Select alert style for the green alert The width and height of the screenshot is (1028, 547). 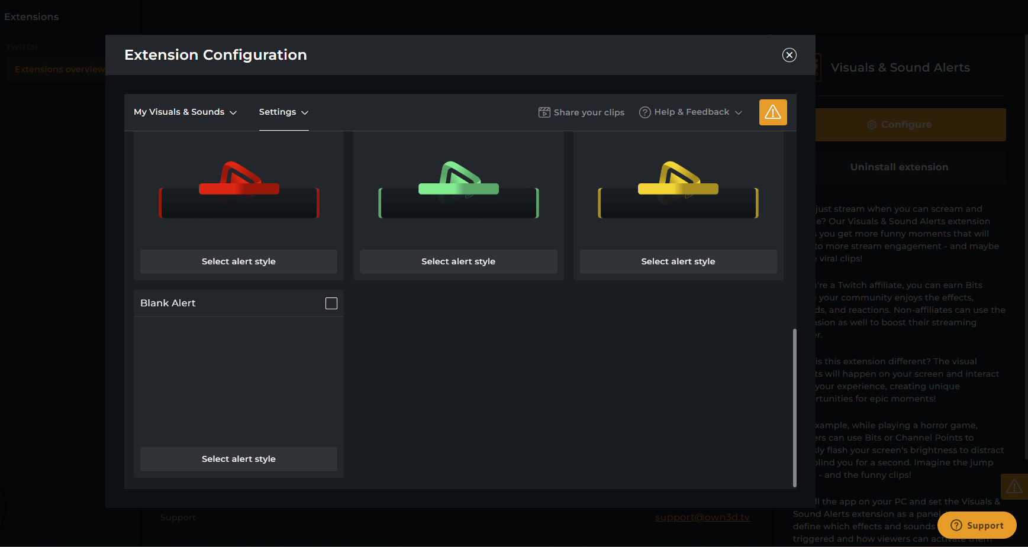[x=459, y=261]
